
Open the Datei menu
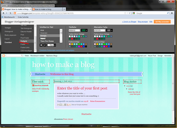tap(4, 6)
